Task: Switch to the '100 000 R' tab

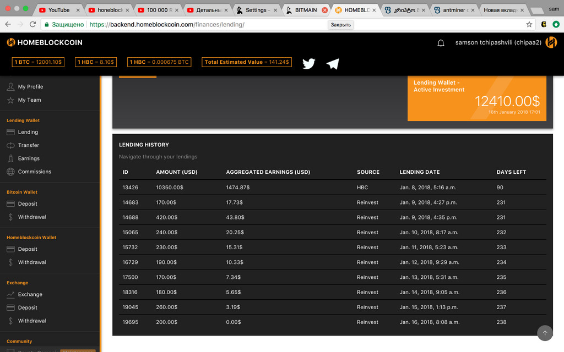Action: (159, 10)
